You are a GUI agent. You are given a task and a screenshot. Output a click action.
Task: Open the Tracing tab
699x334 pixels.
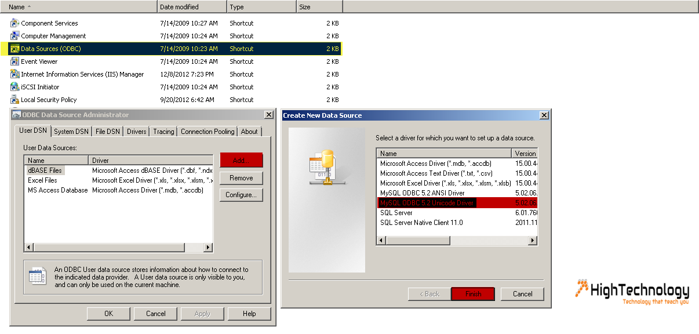coord(163,132)
